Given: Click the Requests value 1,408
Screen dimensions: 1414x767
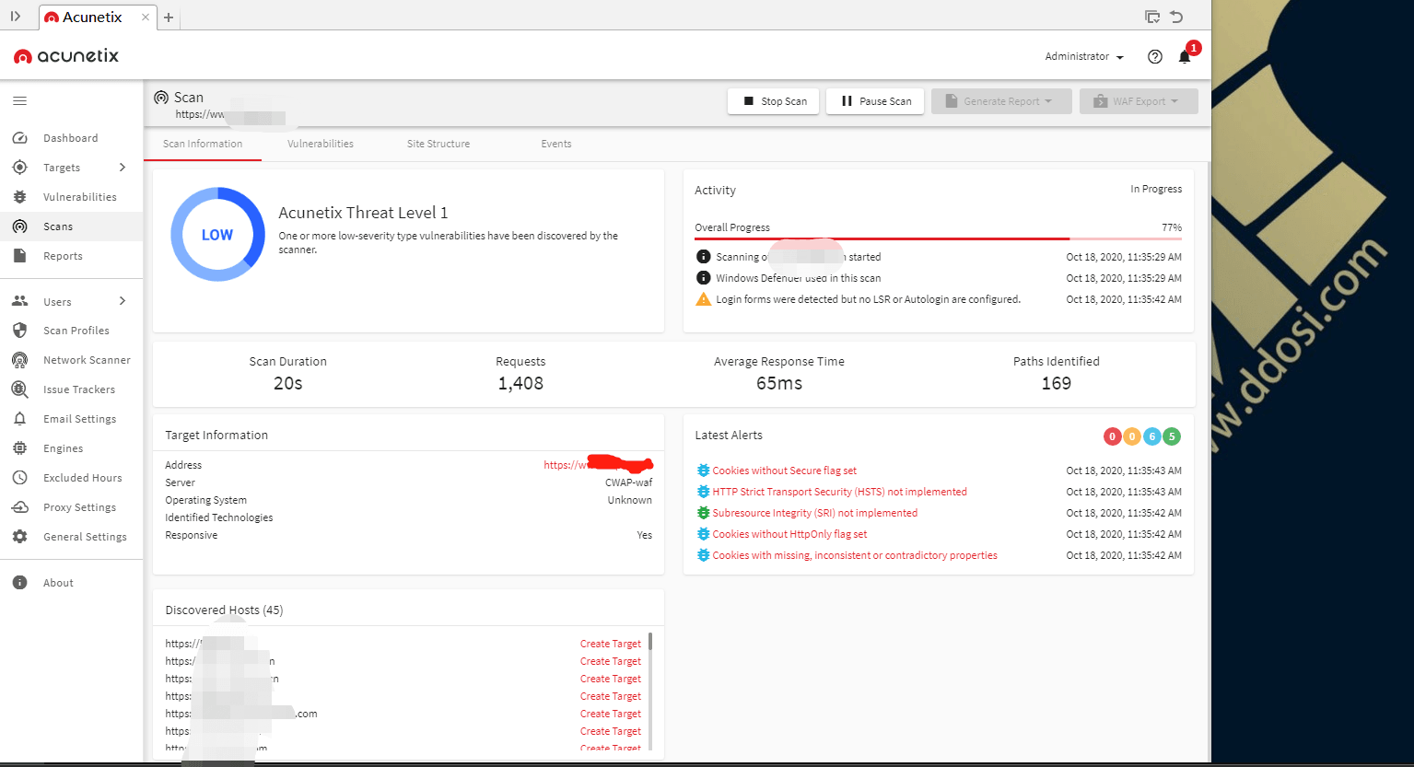Looking at the screenshot, I should 520,383.
